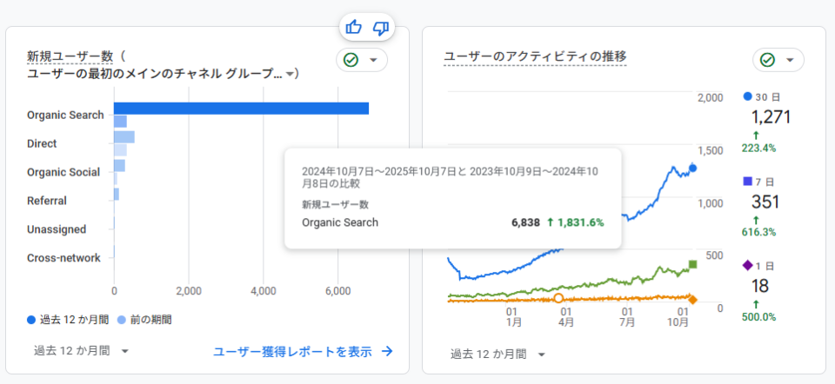The image size is (835, 384).
Task: Toggle the 過去 12 か月間 legend series
Action: 69,320
